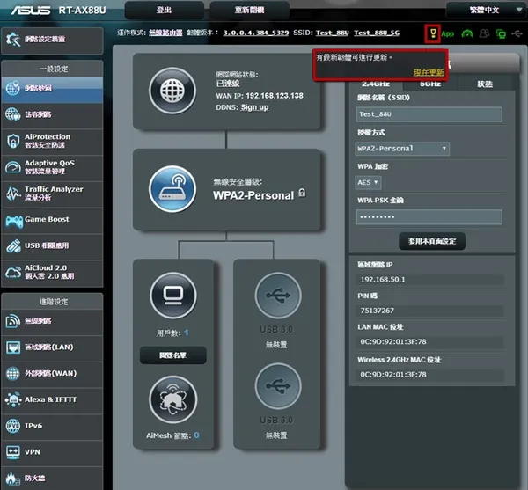Open the Quick Internet Setup wizard
Viewport: 528px width, 490px height.
coord(52,40)
